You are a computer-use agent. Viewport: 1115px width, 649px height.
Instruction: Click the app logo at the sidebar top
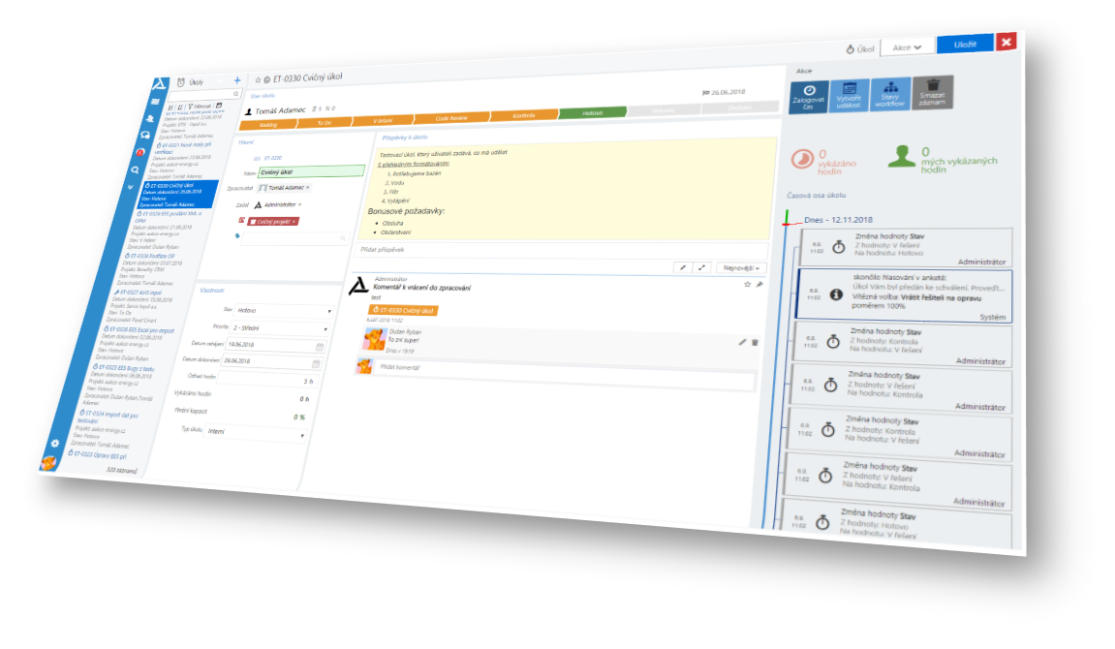click(x=159, y=84)
